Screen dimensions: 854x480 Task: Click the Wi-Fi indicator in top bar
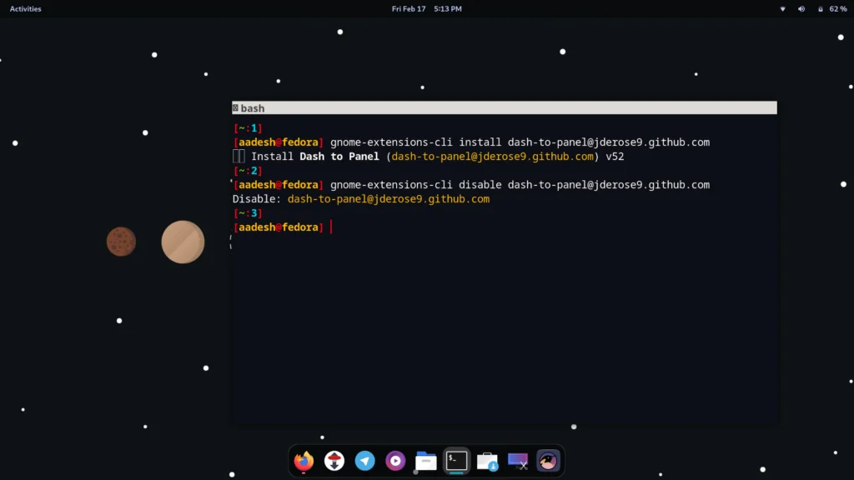(x=782, y=9)
